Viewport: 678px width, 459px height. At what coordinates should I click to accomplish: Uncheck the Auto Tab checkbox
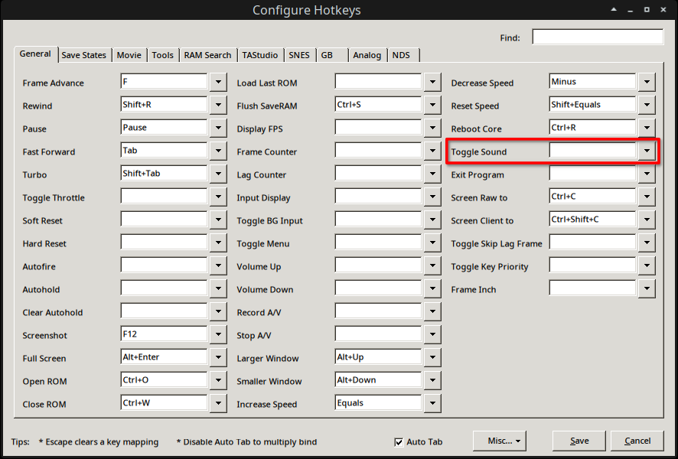coord(399,441)
